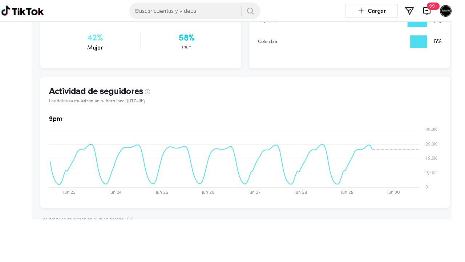
Task: Click the 9pm peak hour label
Action: (x=56, y=119)
